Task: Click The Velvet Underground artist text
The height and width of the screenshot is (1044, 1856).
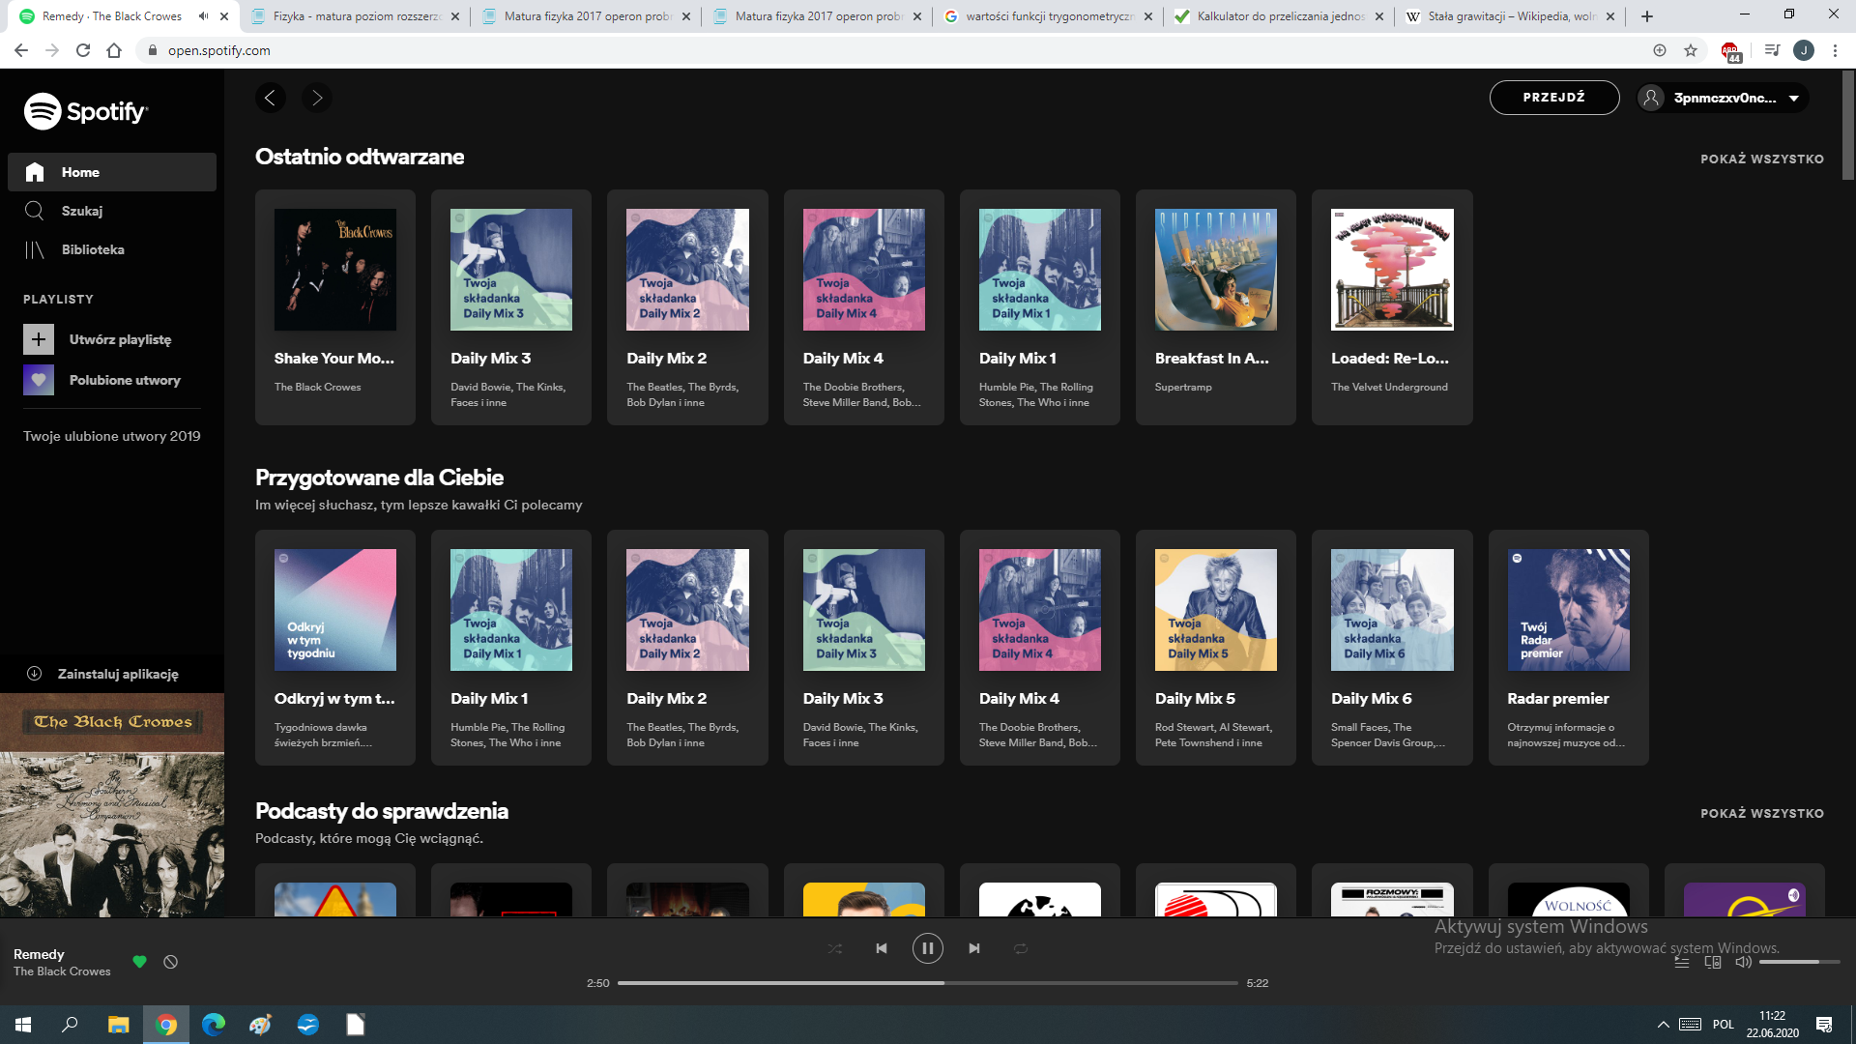Action: click(1389, 387)
